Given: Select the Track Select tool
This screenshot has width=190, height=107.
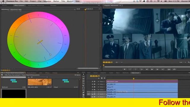Looking at the screenshot, I should click(83, 77).
